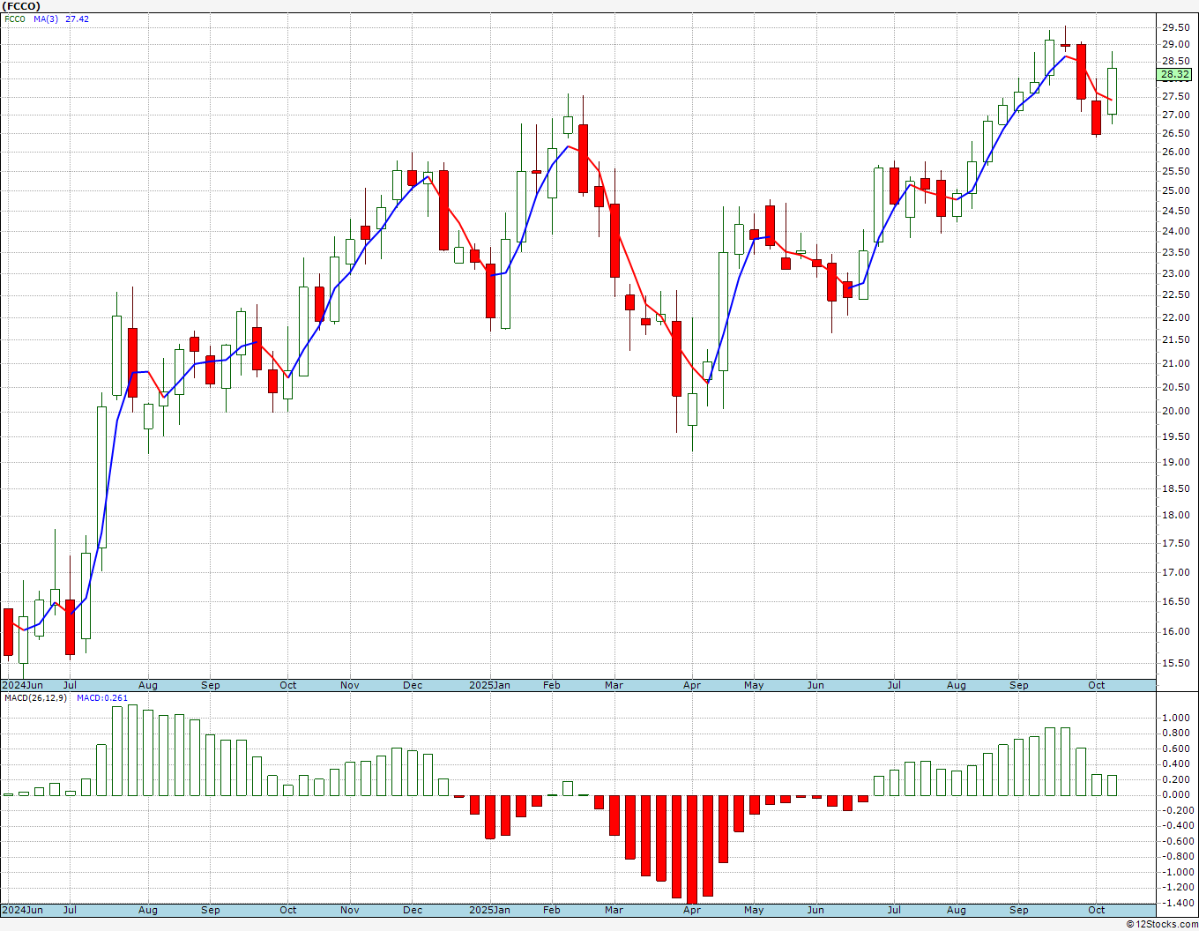Select the 18.00 price axis label

[1175, 516]
